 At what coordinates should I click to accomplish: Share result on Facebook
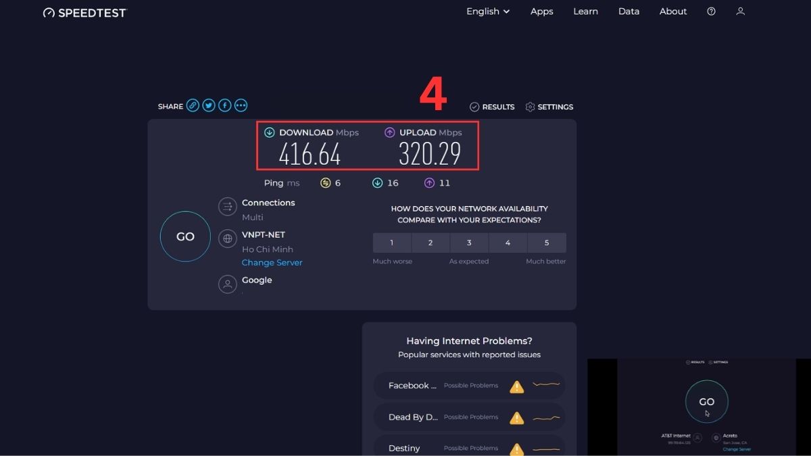tap(225, 105)
